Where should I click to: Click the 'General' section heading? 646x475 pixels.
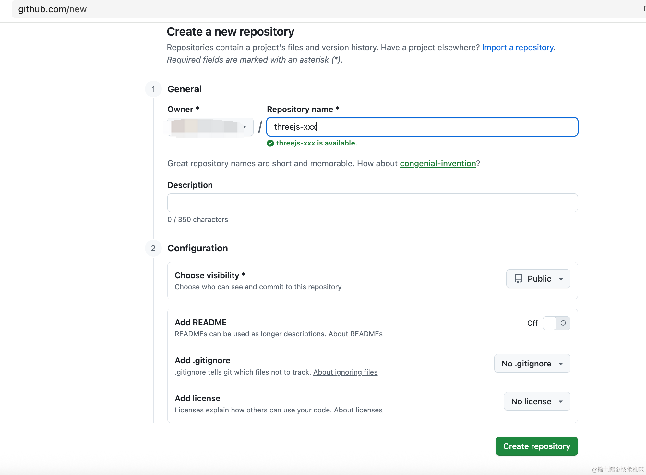(185, 89)
